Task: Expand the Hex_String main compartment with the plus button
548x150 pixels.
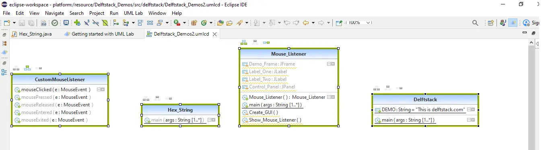Action: click(x=213, y=120)
